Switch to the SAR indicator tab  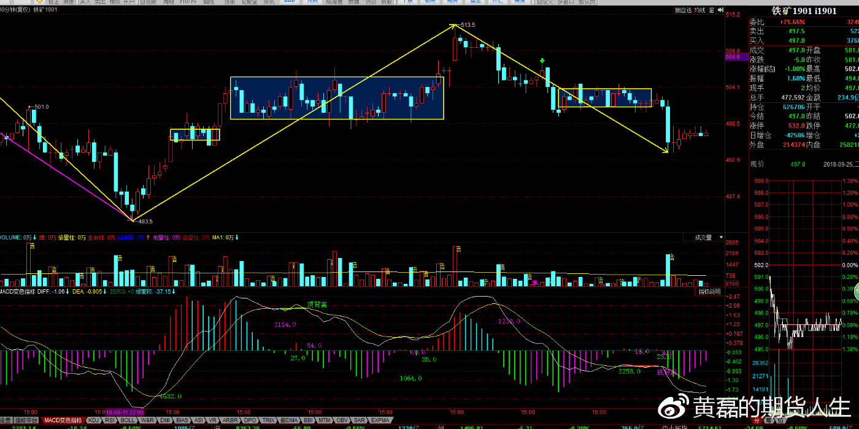point(360,420)
